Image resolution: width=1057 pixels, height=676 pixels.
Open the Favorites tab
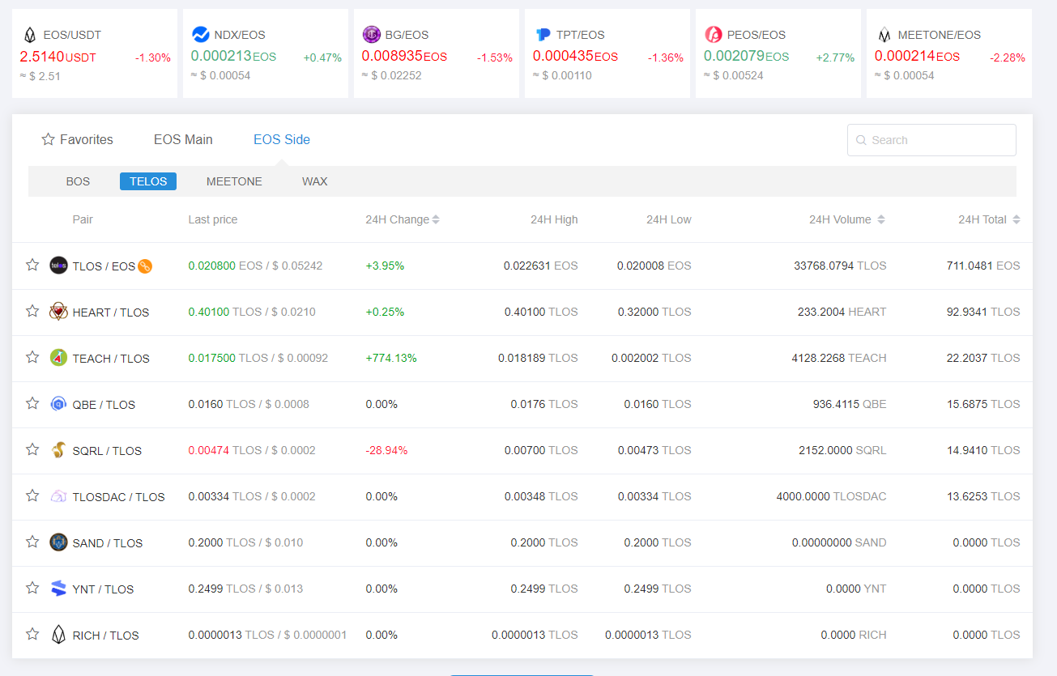coord(78,139)
